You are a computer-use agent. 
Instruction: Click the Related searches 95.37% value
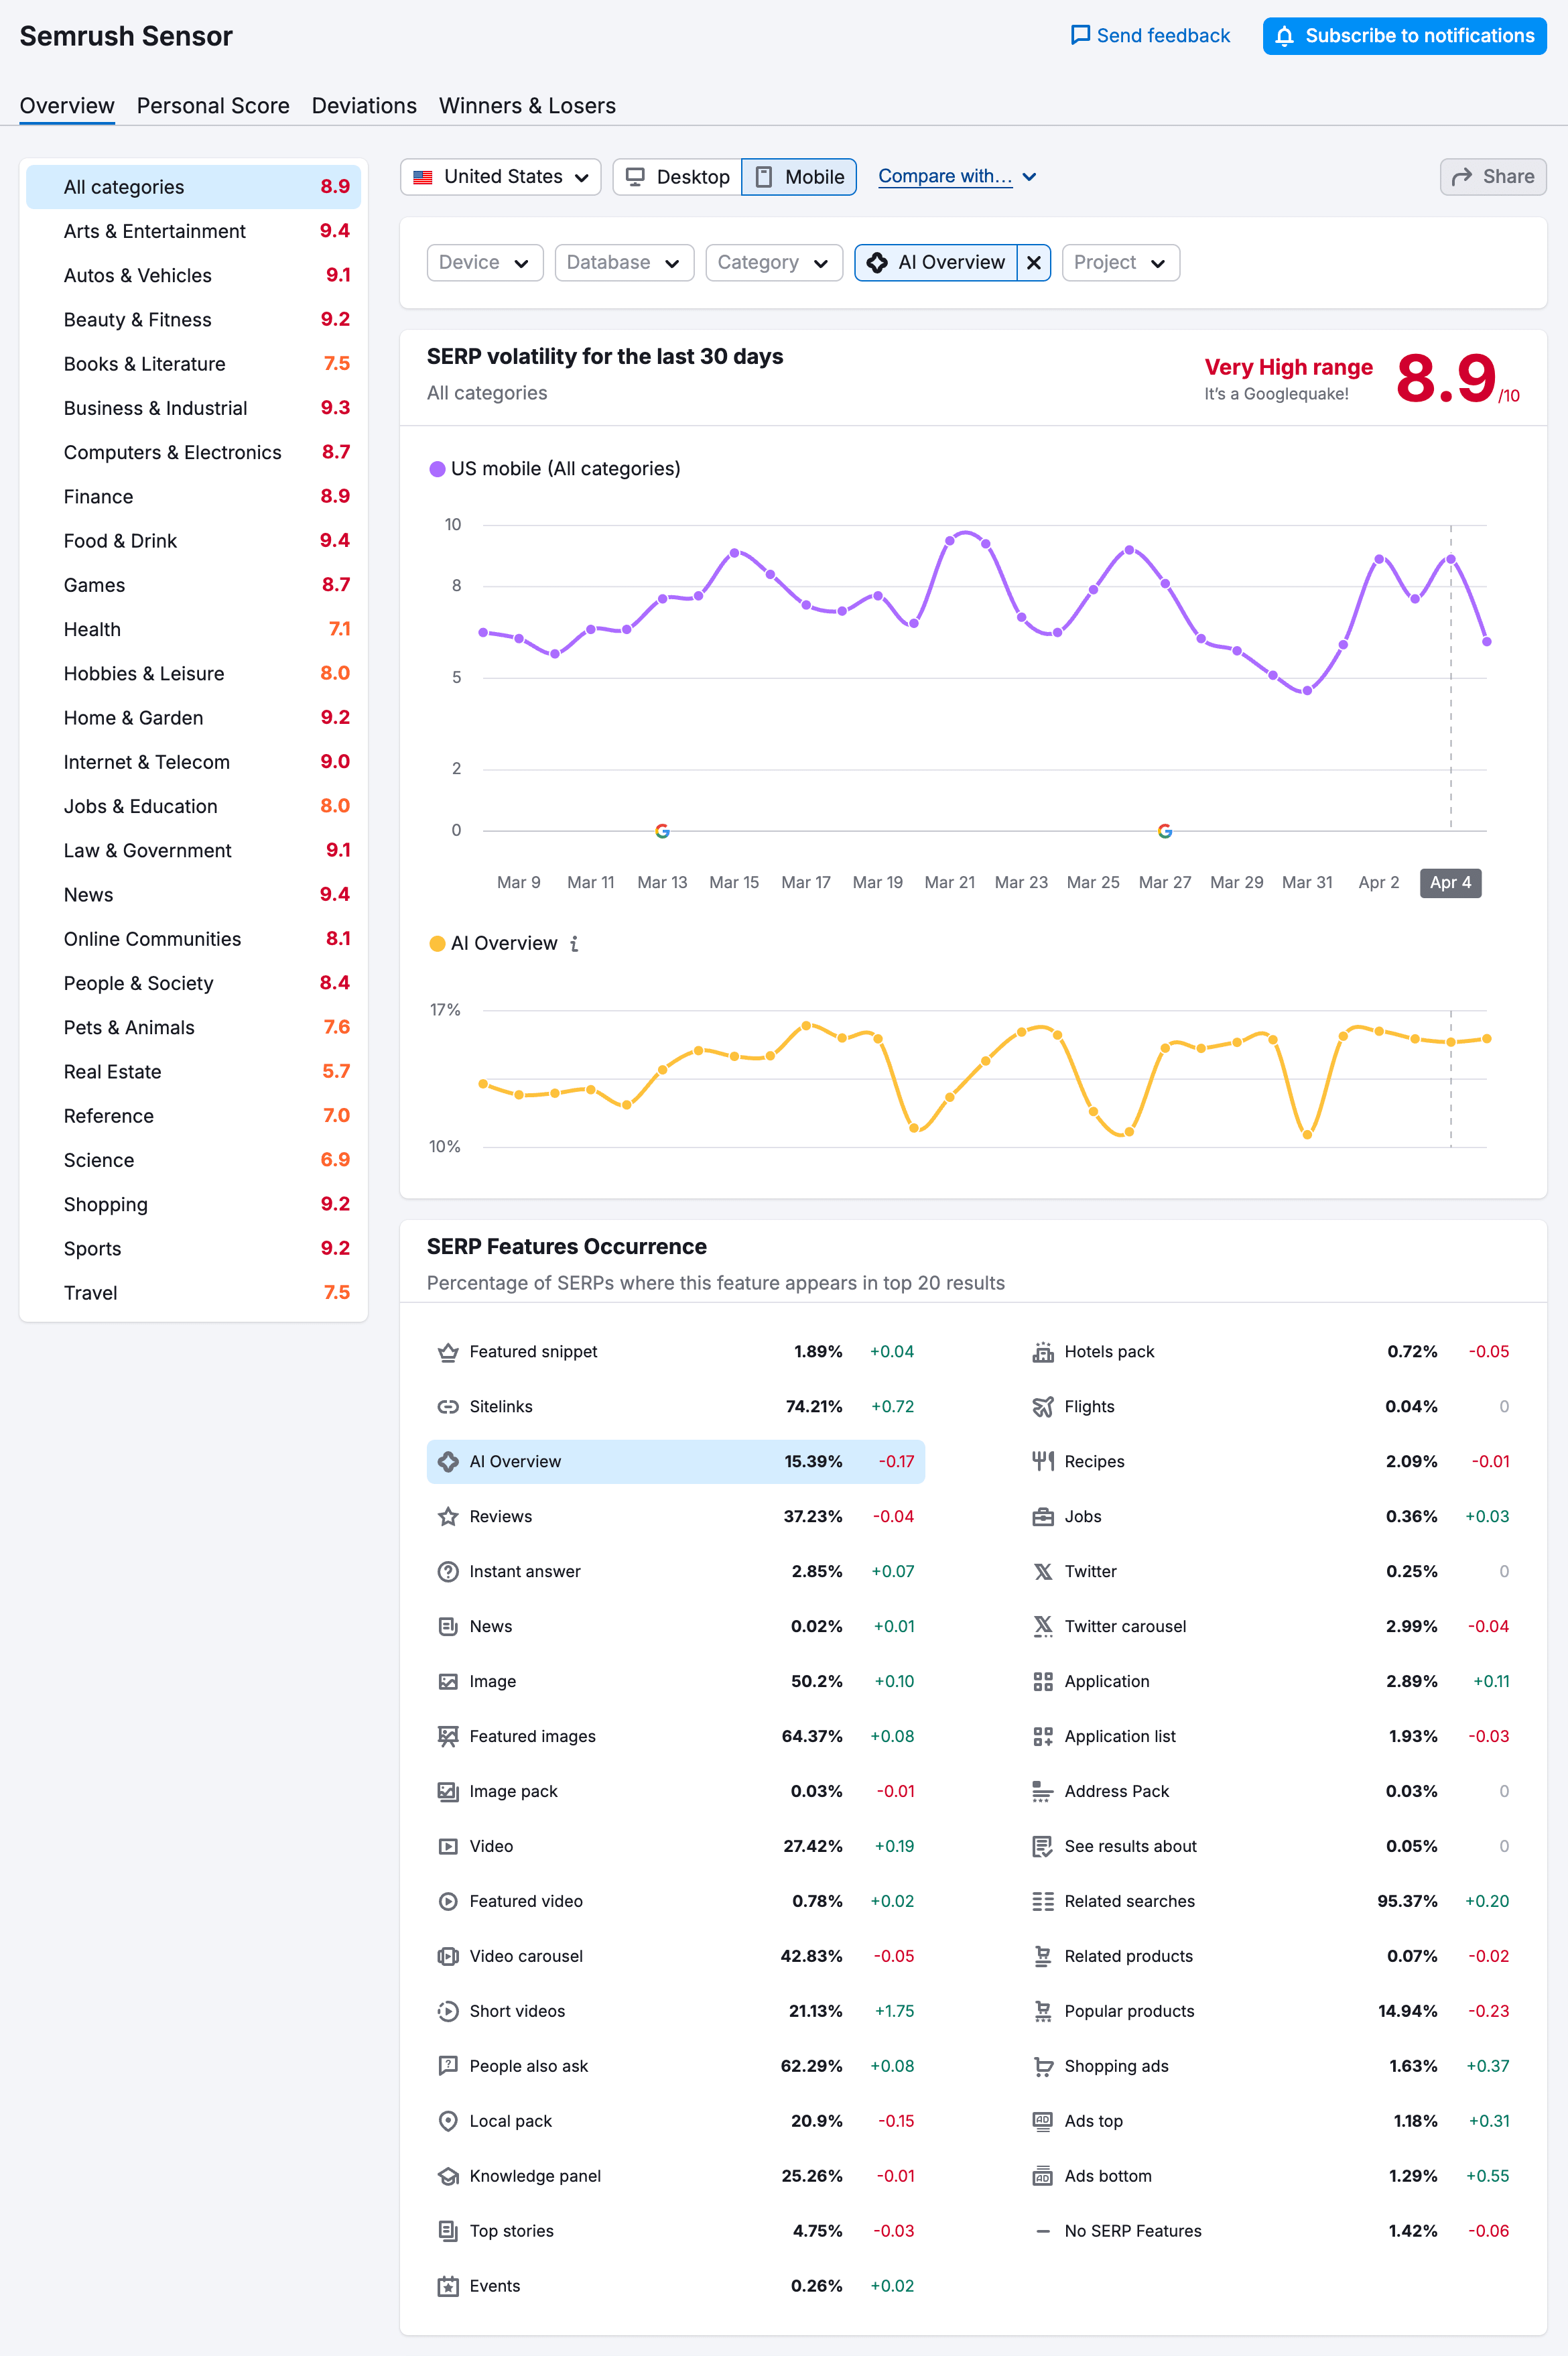1407,1902
